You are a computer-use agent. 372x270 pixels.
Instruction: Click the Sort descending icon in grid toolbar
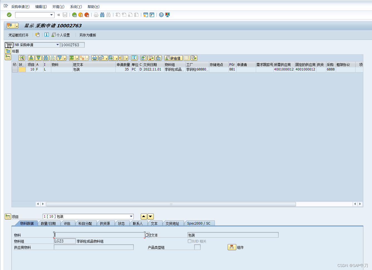[38, 58]
